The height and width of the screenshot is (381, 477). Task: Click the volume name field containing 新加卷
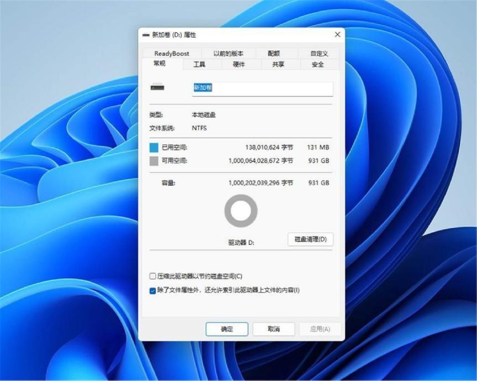coord(263,88)
